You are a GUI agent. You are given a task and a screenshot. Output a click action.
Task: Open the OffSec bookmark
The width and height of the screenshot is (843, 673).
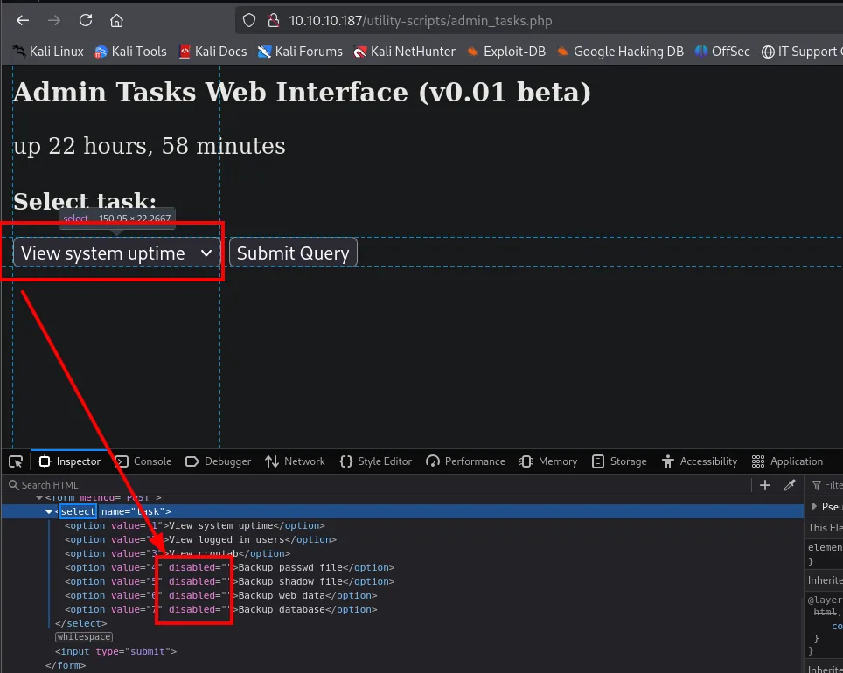pos(722,51)
